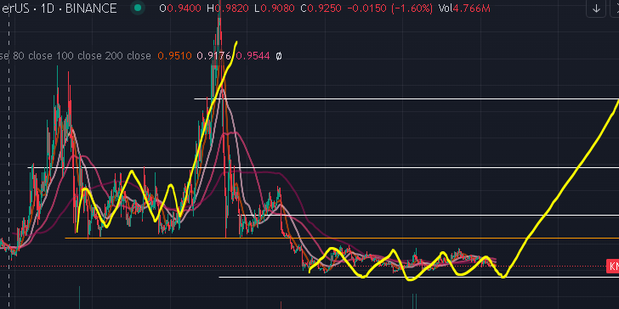Click the orange indicator value 0.9510
The height and width of the screenshot is (309, 619).
point(174,56)
